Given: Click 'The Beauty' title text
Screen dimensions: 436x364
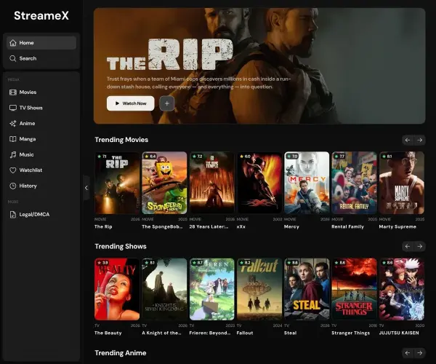Looking at the screenshot, I should (x=108, y=333).
